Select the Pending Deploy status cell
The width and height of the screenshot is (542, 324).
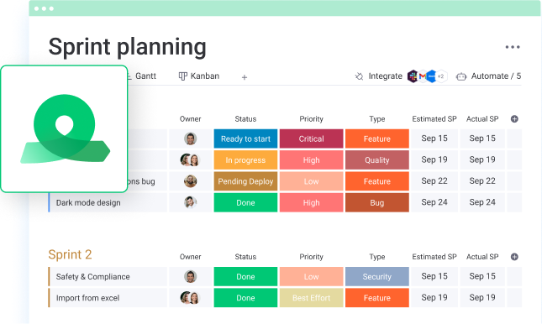coord(245,181)
